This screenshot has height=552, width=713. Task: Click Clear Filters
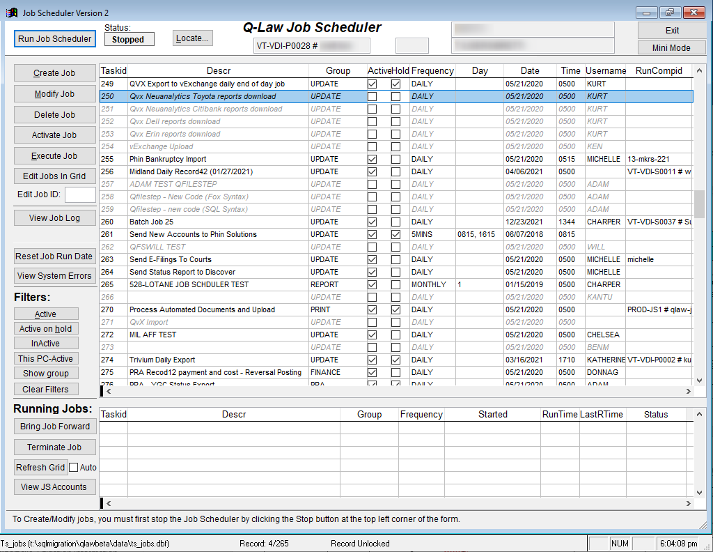click(46, 389)
